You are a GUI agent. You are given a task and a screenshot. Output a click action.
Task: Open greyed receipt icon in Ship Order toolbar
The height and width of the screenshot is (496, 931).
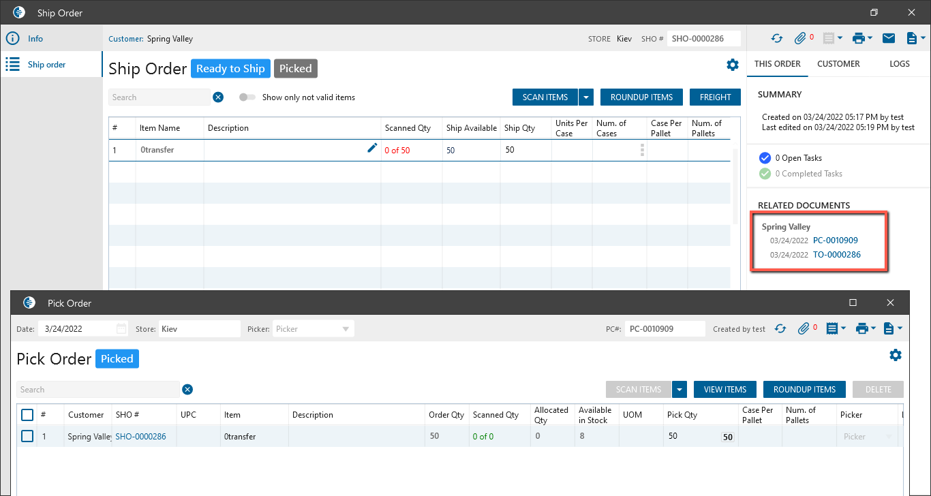[x=829, y=39]
